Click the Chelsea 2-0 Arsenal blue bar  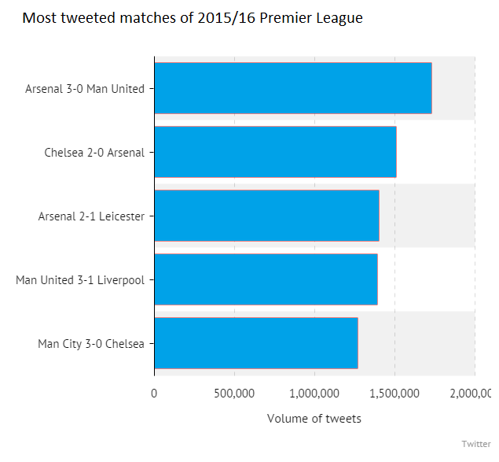pyautogui.click(x=275, y=152)
